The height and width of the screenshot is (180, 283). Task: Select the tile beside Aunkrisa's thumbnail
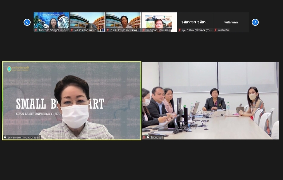pyautogui.click(x=87, y=22)
